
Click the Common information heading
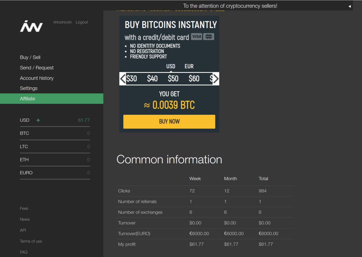[169, 160]
